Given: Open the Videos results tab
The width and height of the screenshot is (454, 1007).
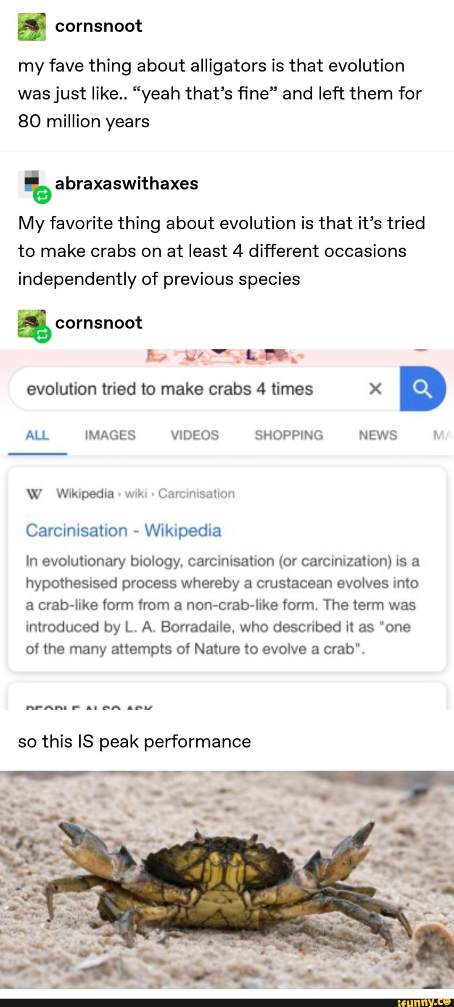Looking at the screenshot, I should pyautogui.click(x=195, y=435).
